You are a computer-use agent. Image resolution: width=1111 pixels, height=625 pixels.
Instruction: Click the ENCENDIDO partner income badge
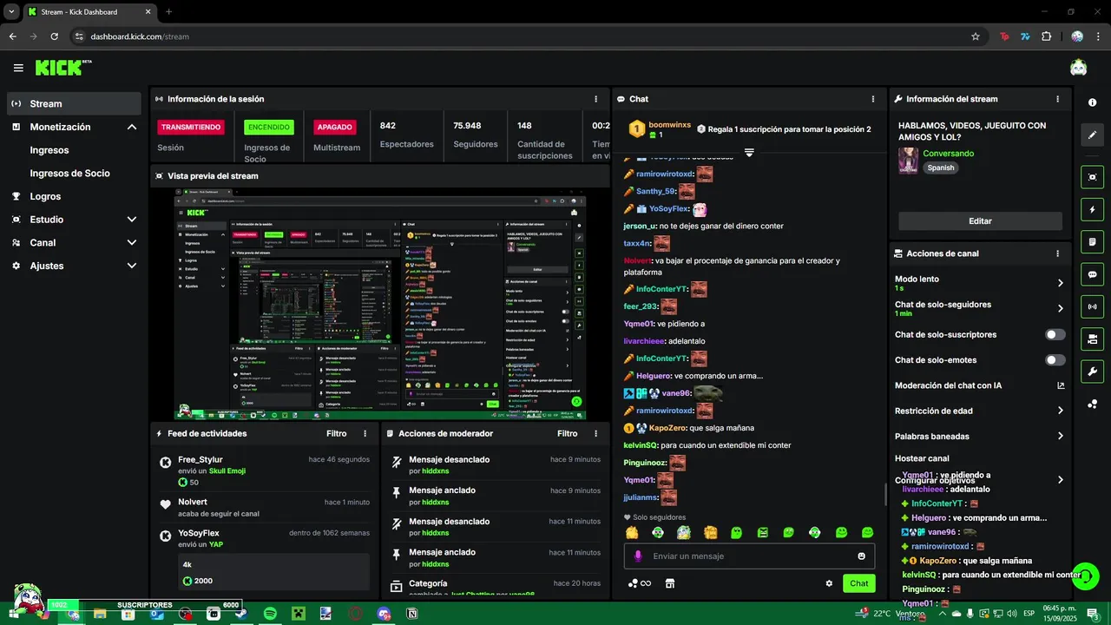(269, 127)
